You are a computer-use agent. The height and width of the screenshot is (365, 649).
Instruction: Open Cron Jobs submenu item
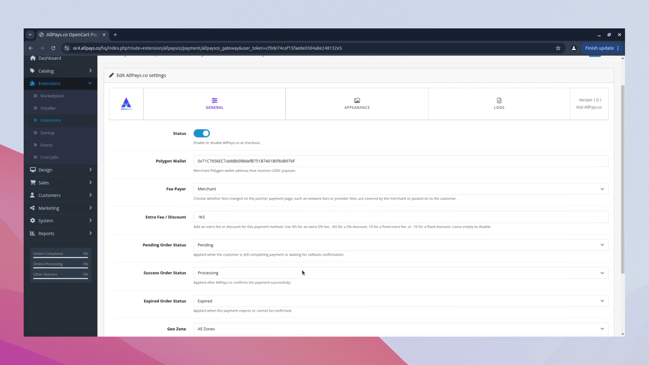(49, 157)
